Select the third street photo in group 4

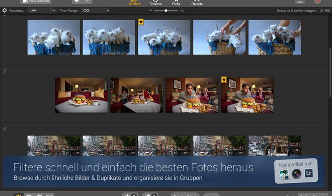tap(164, 146)
